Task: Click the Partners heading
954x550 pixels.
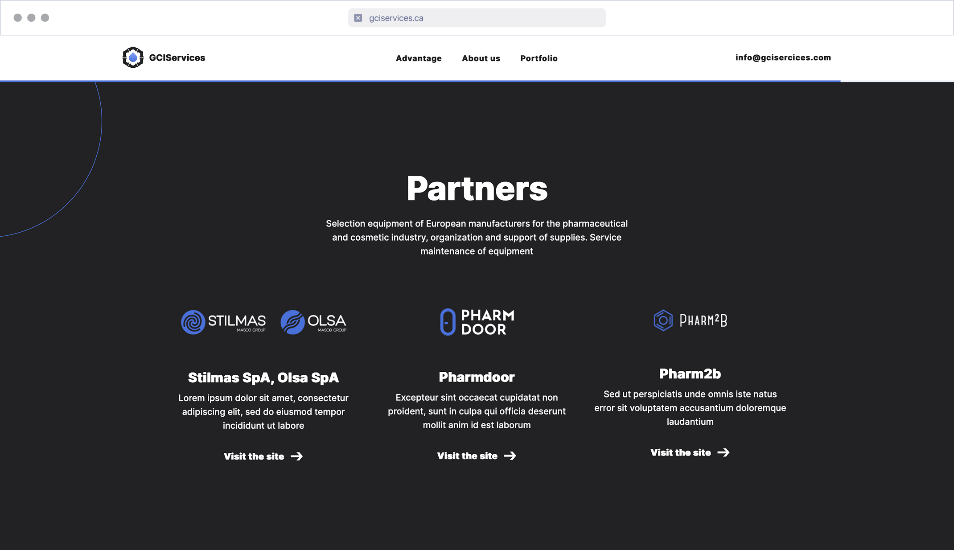Action: coord(477,189)
